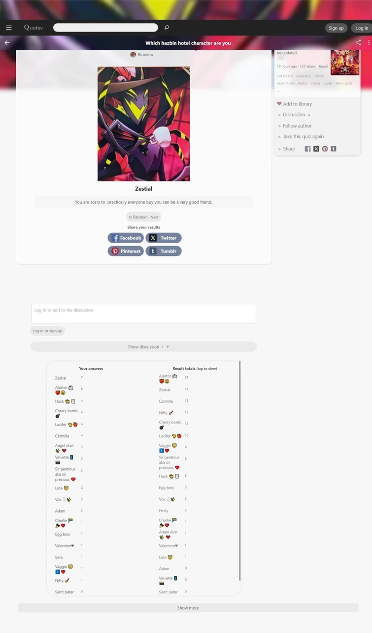This screenshot has height=633, width=372.
Task: Click the Random Next button
Action: point(143,217)
